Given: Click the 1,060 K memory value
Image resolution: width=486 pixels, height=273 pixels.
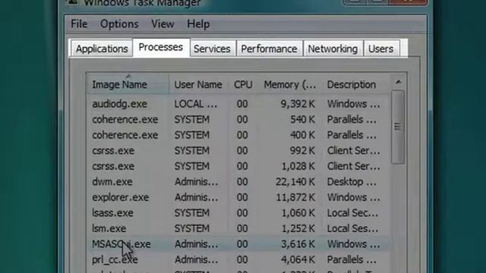Looking at the screenshot, I should point(298,213).
